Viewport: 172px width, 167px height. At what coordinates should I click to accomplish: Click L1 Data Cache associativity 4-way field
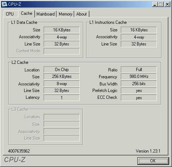(62, 37)
